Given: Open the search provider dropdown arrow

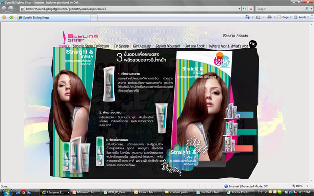Looking at the screenshot, I should click(311, 9).
